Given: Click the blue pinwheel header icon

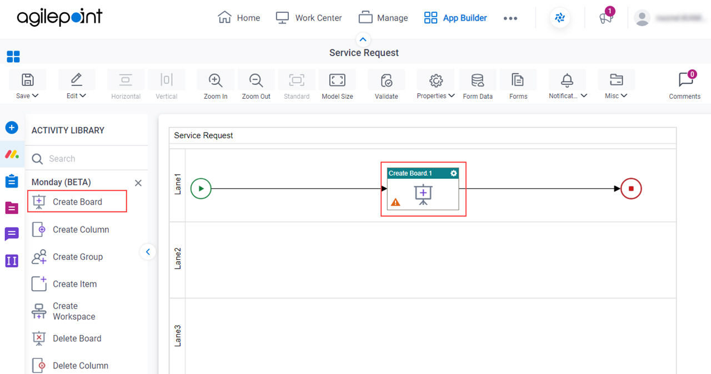Looking at the screenshot, I should (560, 18).
